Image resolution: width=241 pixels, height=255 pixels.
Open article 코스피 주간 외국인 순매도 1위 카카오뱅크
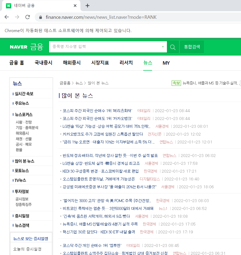point(97,119)
